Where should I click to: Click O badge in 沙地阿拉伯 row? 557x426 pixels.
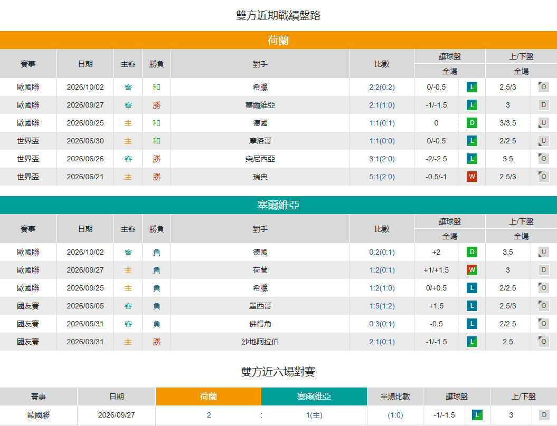pos(543,342)
